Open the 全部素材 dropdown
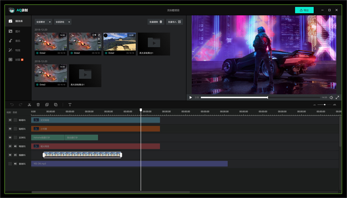The image size is (347, 198). pyautogui.click(x=43, y=22)
